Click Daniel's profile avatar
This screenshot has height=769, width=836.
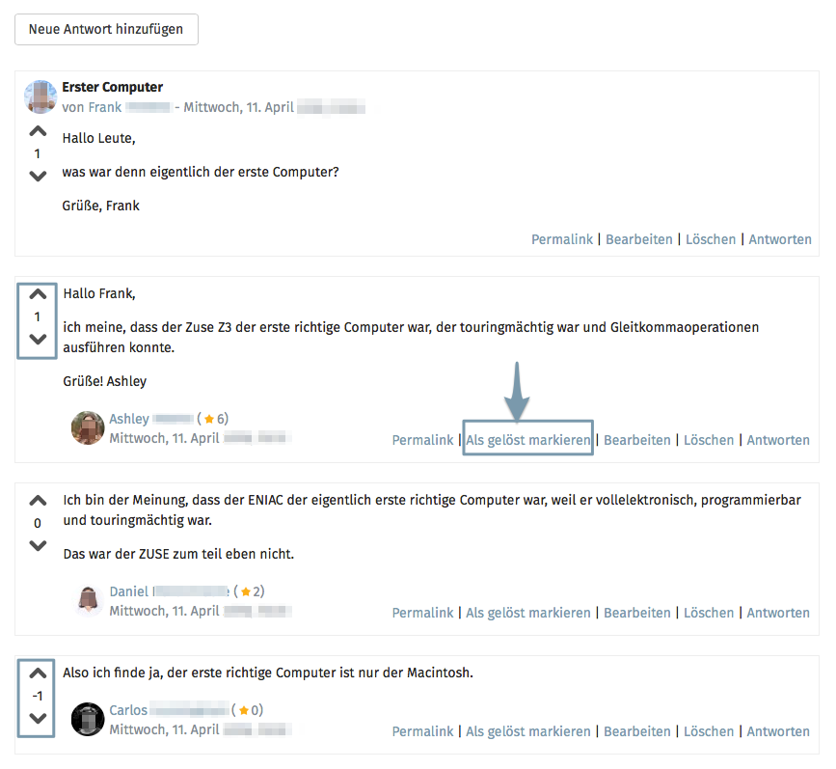click(88, 600)
